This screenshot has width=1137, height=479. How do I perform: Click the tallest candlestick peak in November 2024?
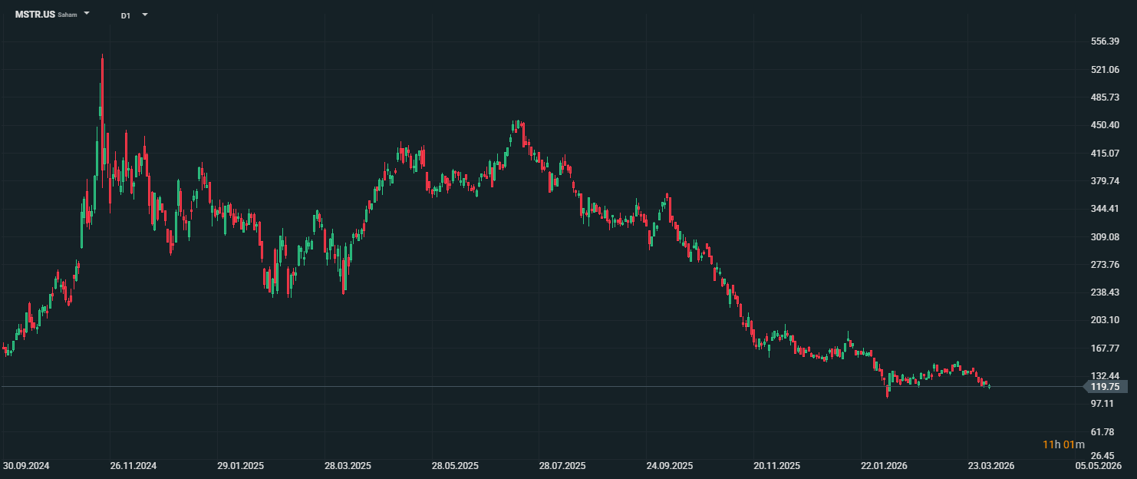102,58
